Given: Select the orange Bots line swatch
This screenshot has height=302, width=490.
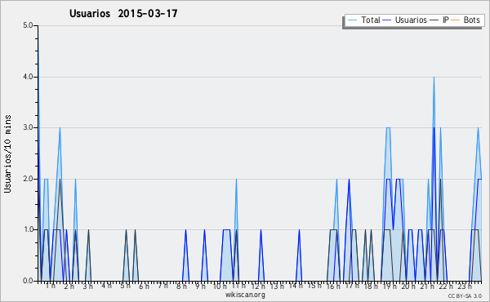Looking at the screenshot, I should pyautogui.click(x=456, y=20).
